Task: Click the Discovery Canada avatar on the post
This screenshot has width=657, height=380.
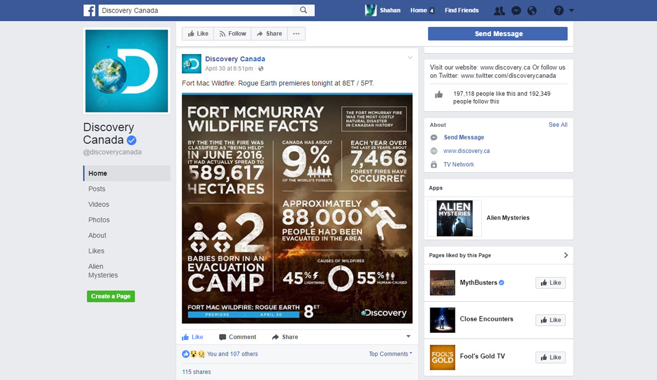Action: click(191, 64)
